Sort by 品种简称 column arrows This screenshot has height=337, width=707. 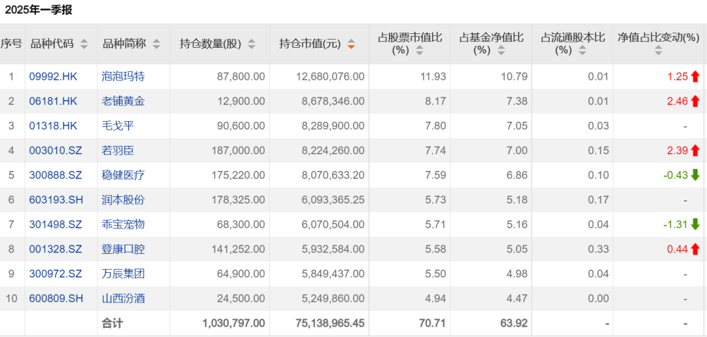156,44
